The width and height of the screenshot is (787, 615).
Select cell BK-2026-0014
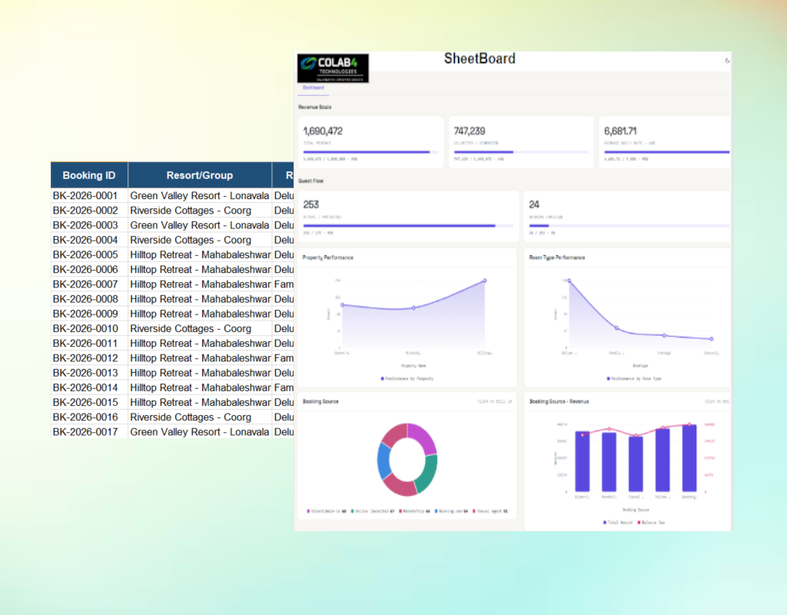pos(89,387)
